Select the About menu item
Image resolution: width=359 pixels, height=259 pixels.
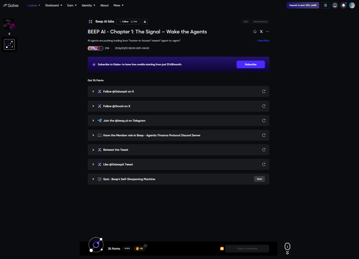104,5
